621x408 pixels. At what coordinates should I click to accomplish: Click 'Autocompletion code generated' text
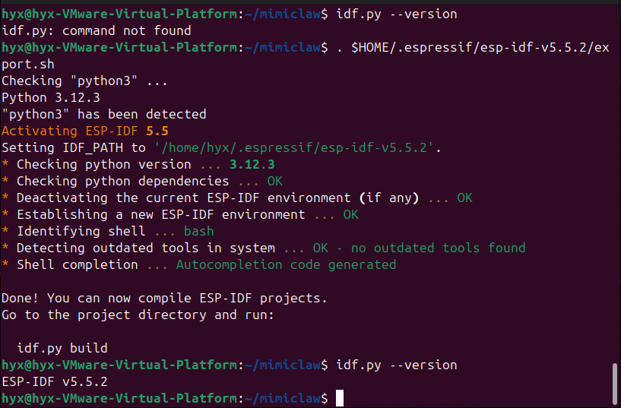click(x=286, y=264)
